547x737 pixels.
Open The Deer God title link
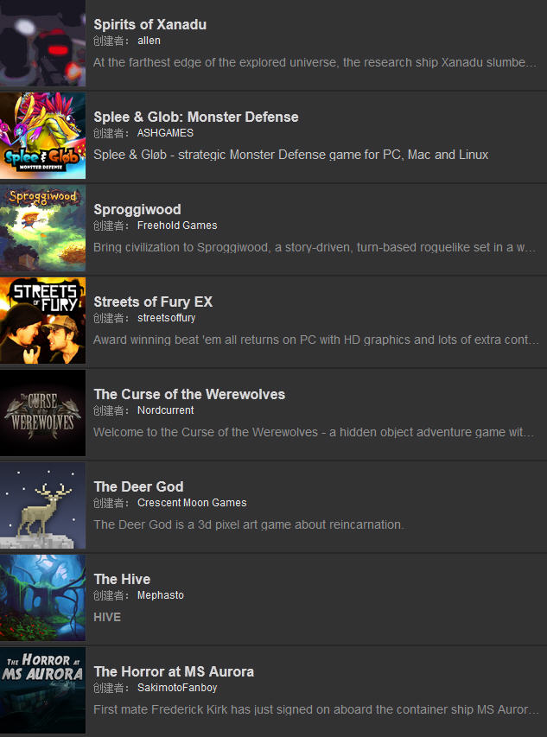click(138, 487)
